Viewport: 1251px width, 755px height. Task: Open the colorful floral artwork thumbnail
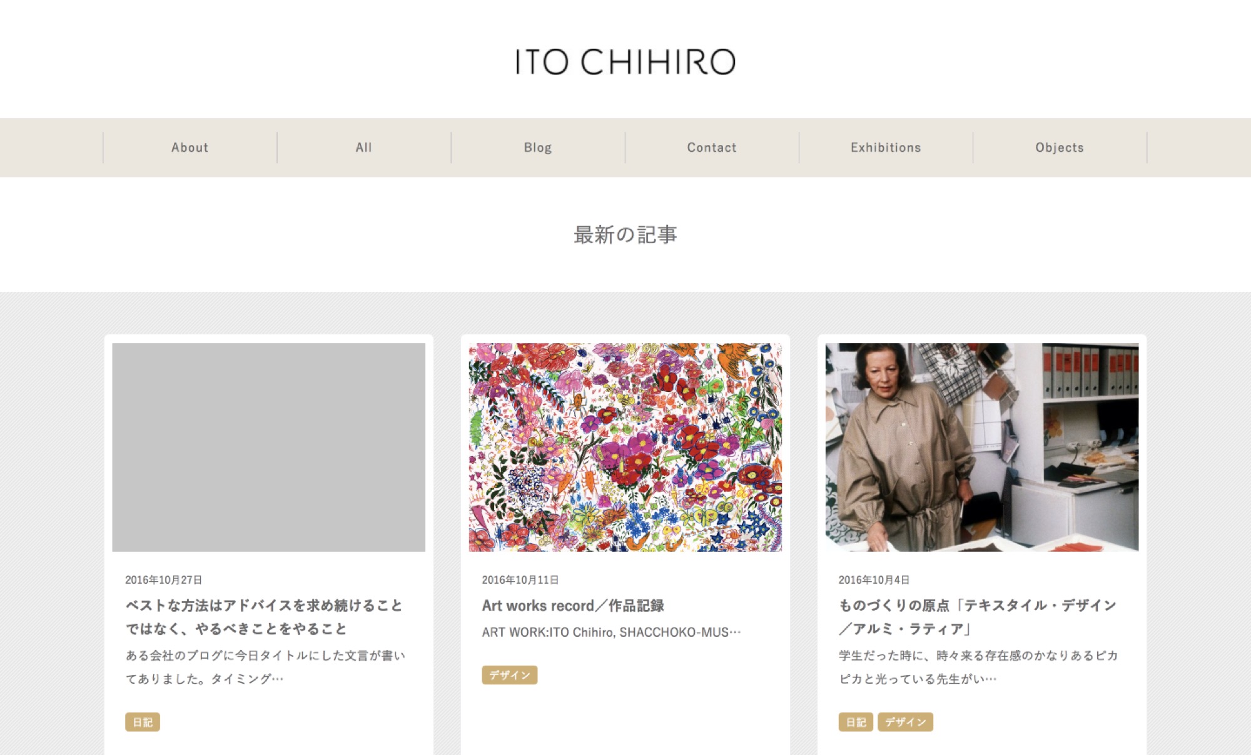click(625, 447)
